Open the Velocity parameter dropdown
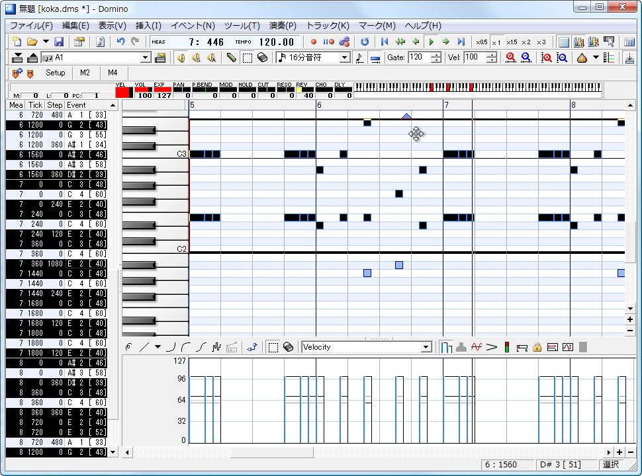This screenshot has width=642, height=476. point(427,346)
